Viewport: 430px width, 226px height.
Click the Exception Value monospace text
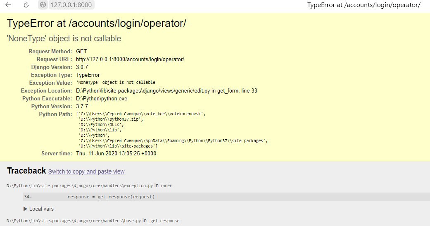click(x=116, y=83)
